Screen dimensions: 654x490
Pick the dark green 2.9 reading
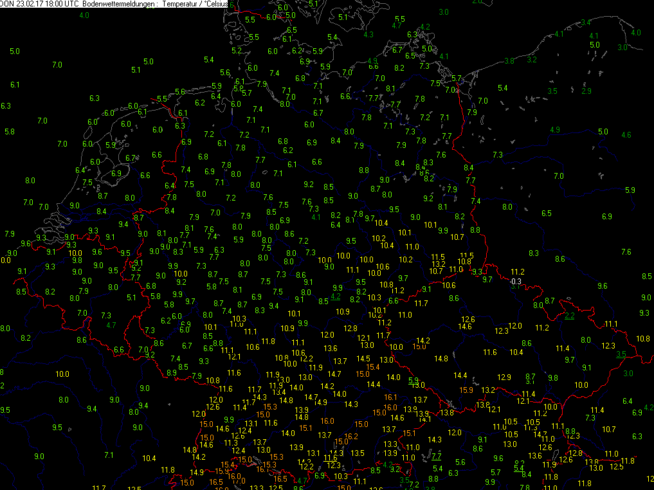point(586,91)
